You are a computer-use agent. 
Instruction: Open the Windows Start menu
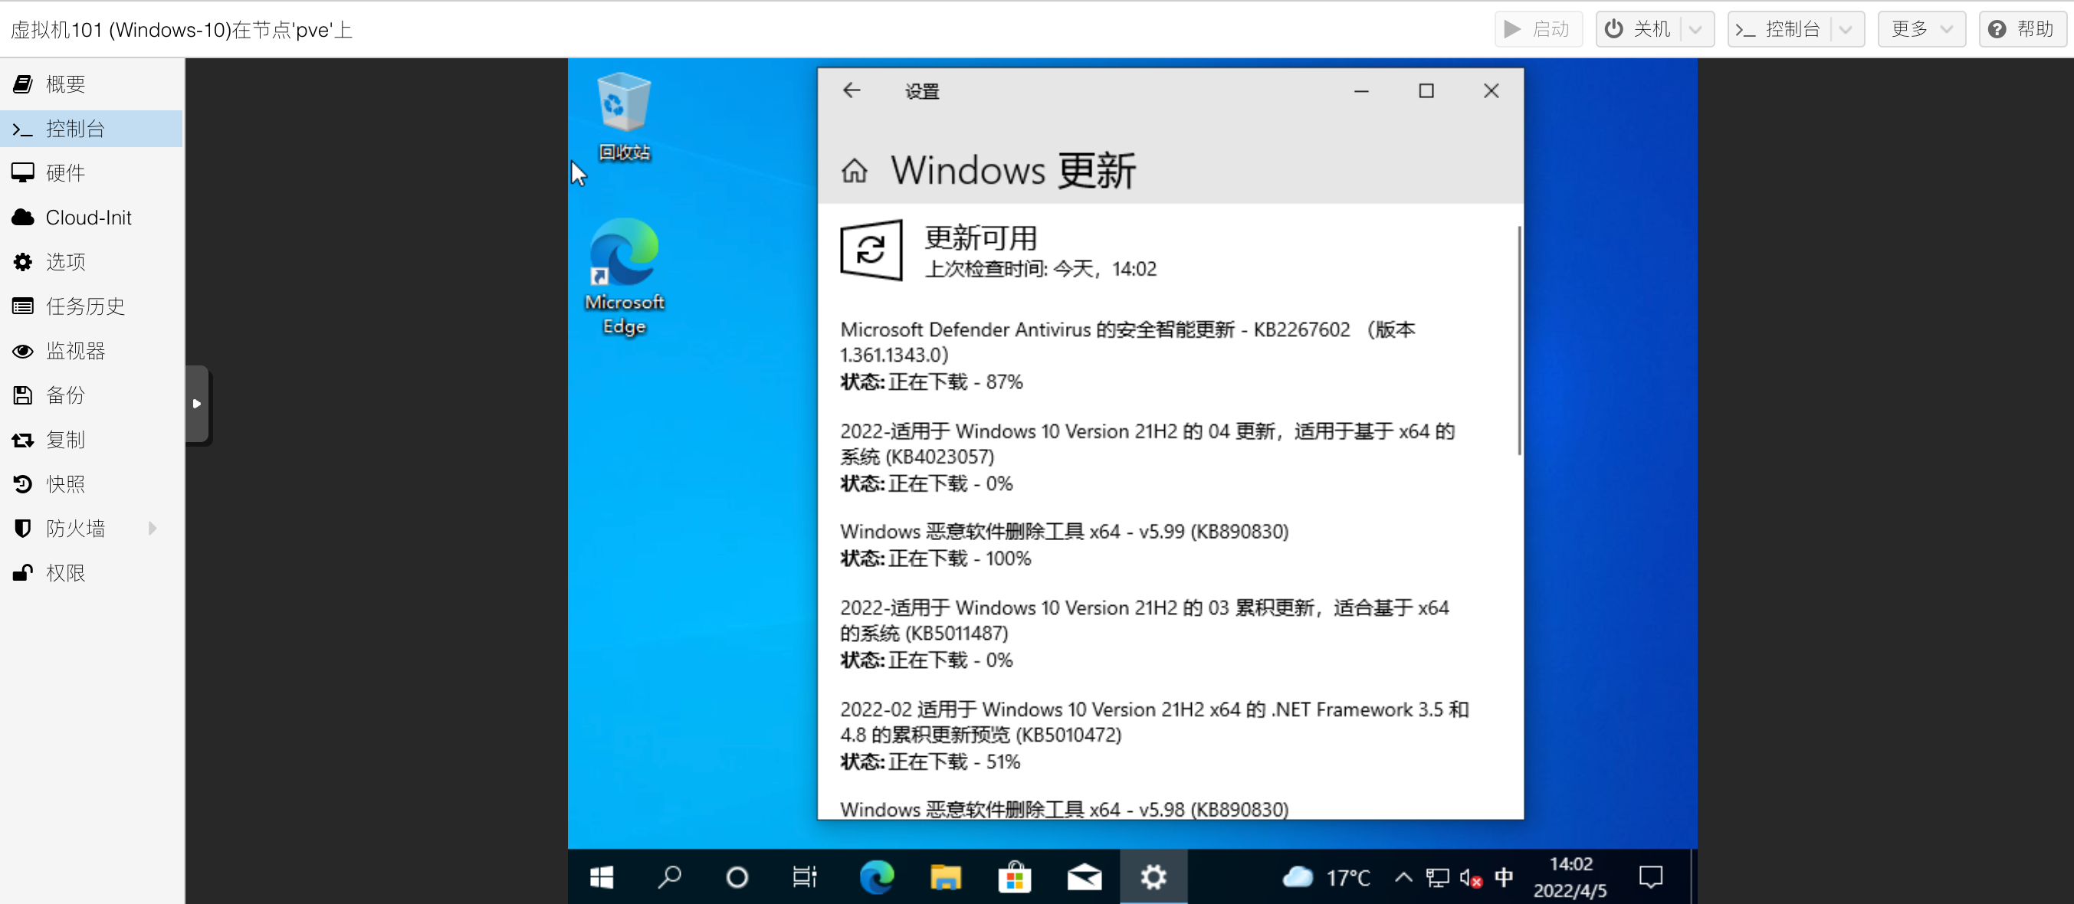coord(602,876)
